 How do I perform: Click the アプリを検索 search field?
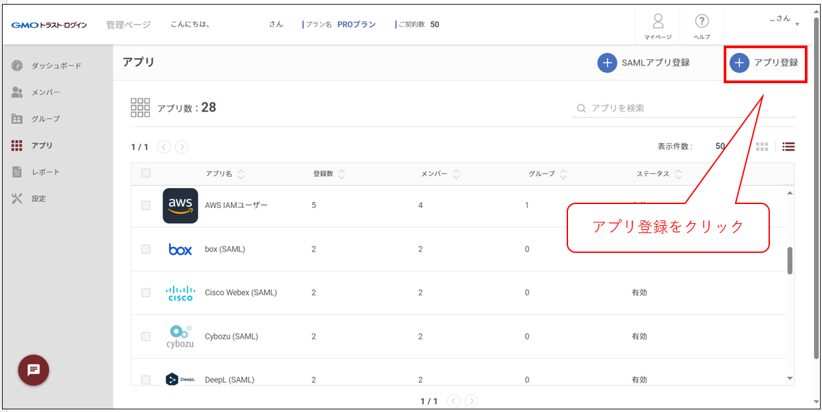click(686, 108)
